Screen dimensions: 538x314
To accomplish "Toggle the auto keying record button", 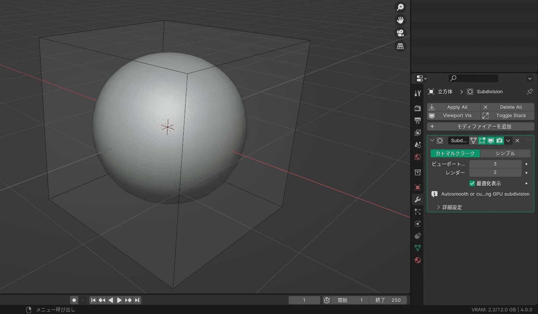I will coord(74,300).
